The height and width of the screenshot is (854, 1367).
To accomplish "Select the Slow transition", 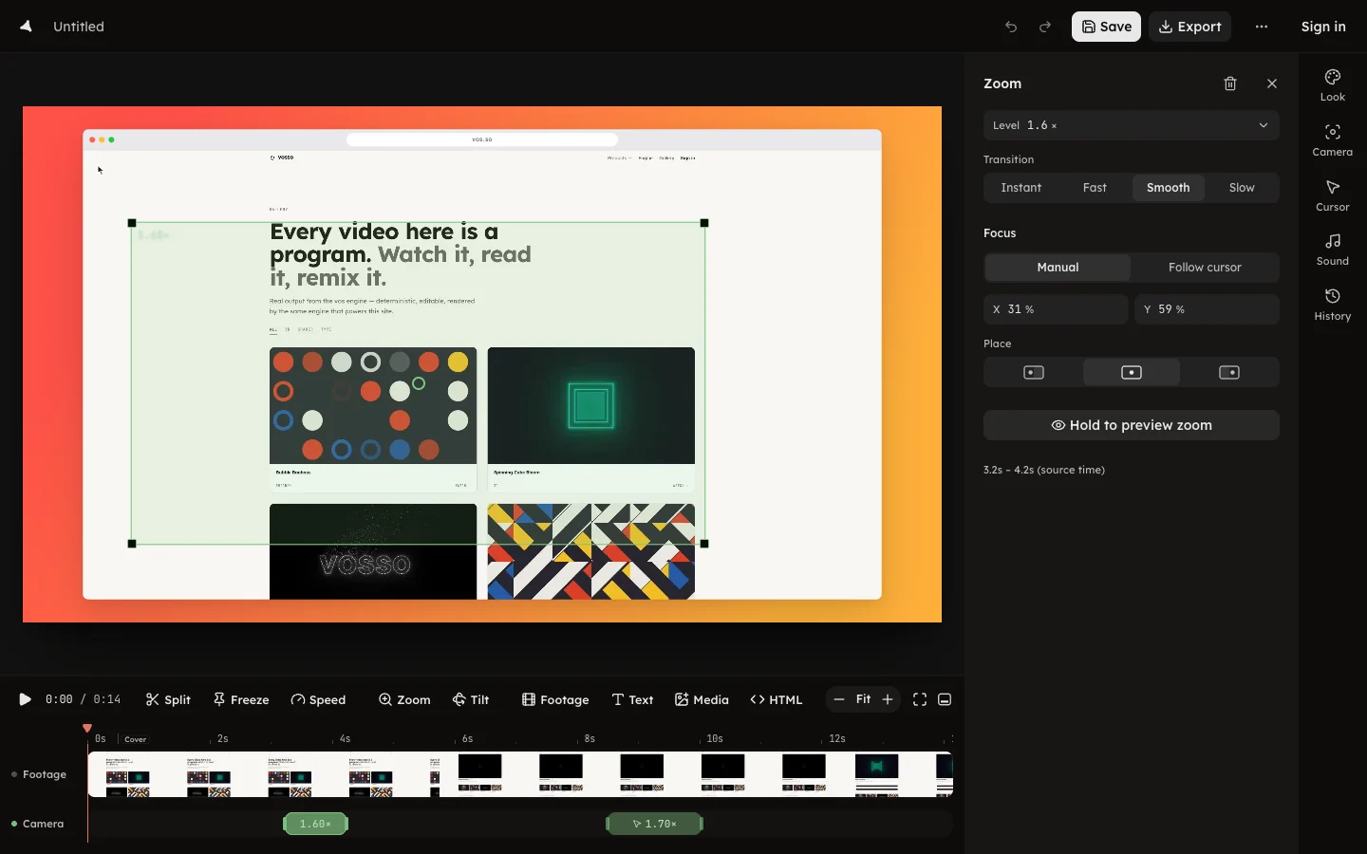I will tap(1242, 188).
